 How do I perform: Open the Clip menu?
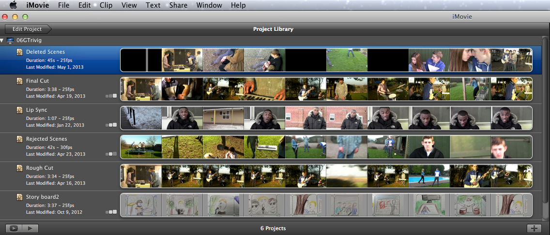(x=106, y=5)
